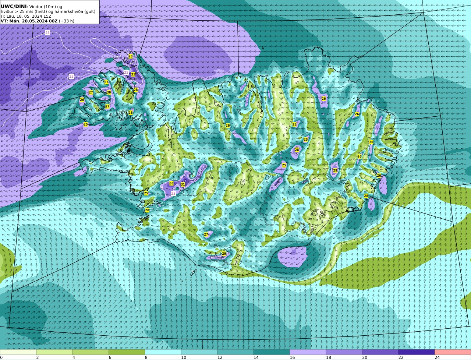Click the legend tick label "16"
Viewport: 471px width, 360px height.
coord(292,357)
